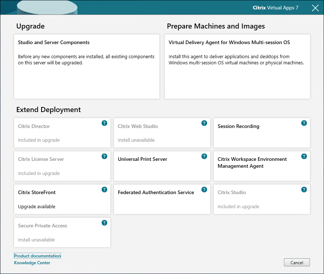Choose the Universal Print Server tile
Viewport: 324px width, 274px height.
(x=162, y=166)
